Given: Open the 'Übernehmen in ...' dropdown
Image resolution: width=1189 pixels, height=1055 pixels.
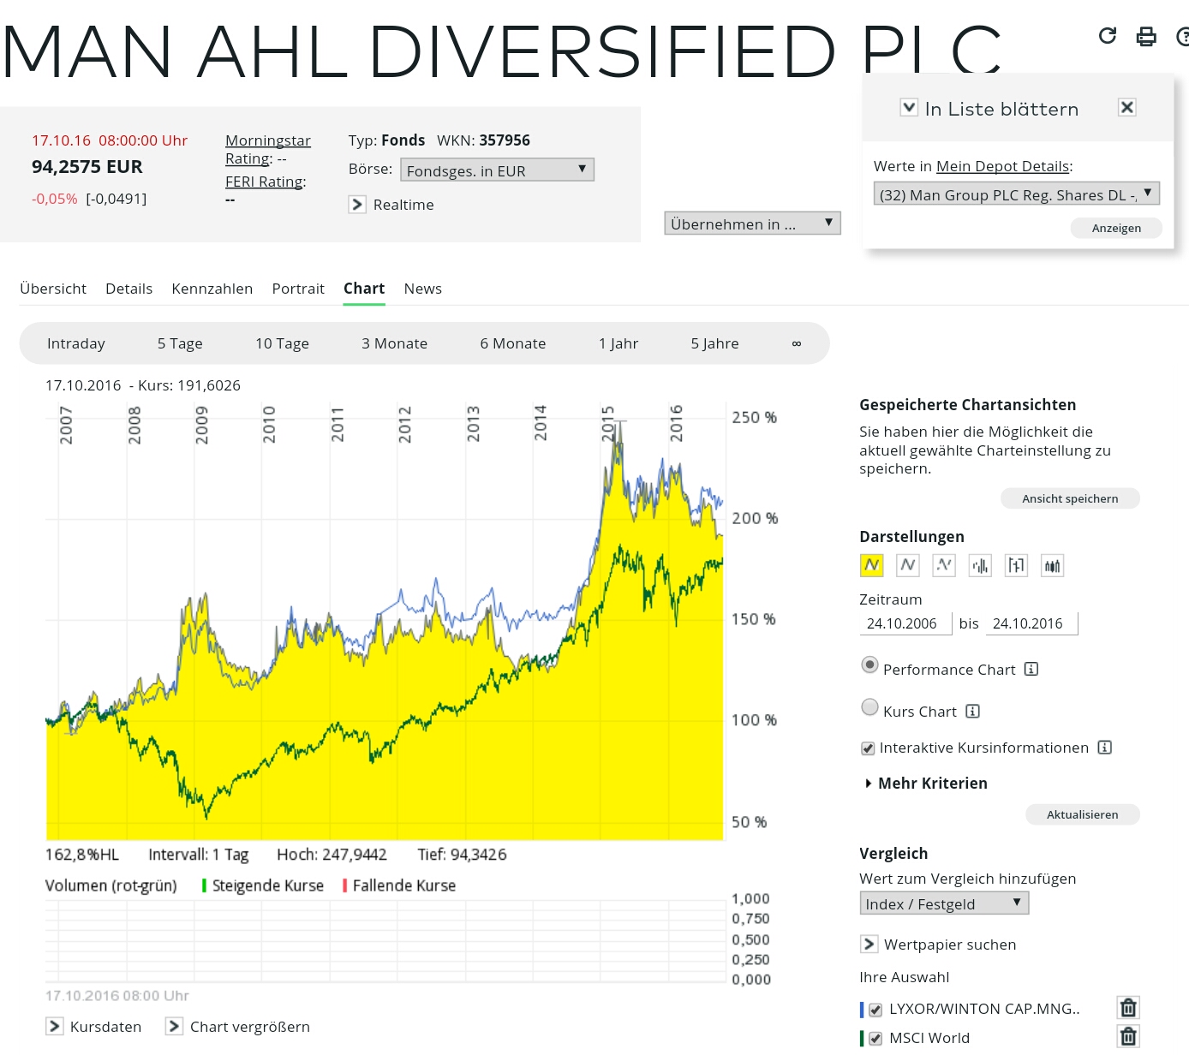Looking at the screenshot, I should pos(752,224).
